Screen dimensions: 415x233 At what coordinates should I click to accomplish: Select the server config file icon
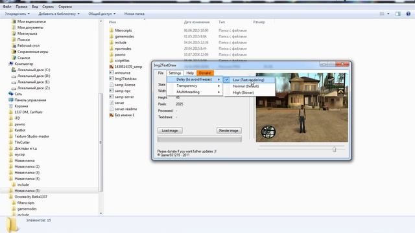[112, 103]
